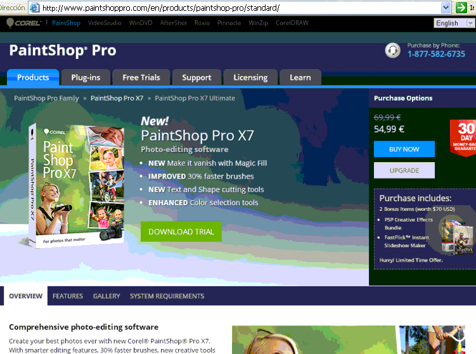Select the Support tab
476x354 pixels.
(196, 77)
